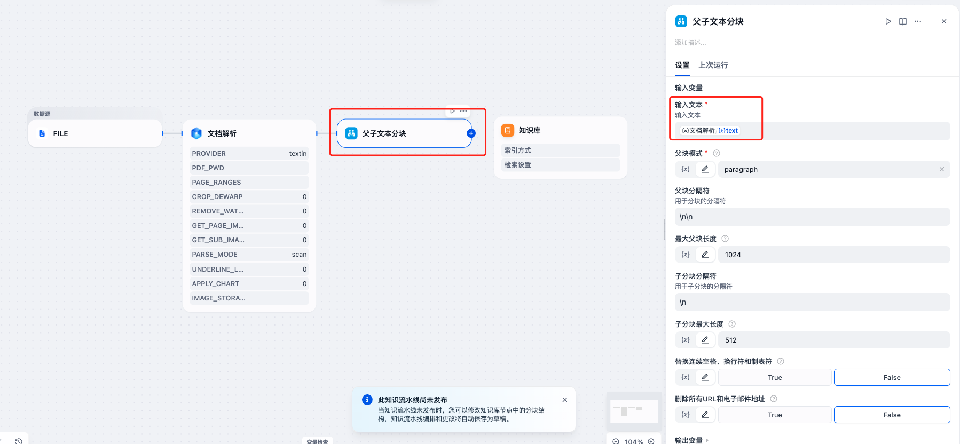The width and height of the screenshot is (960, 444).
Task: Click the 添加描述 description field
Action: point(690,43)
